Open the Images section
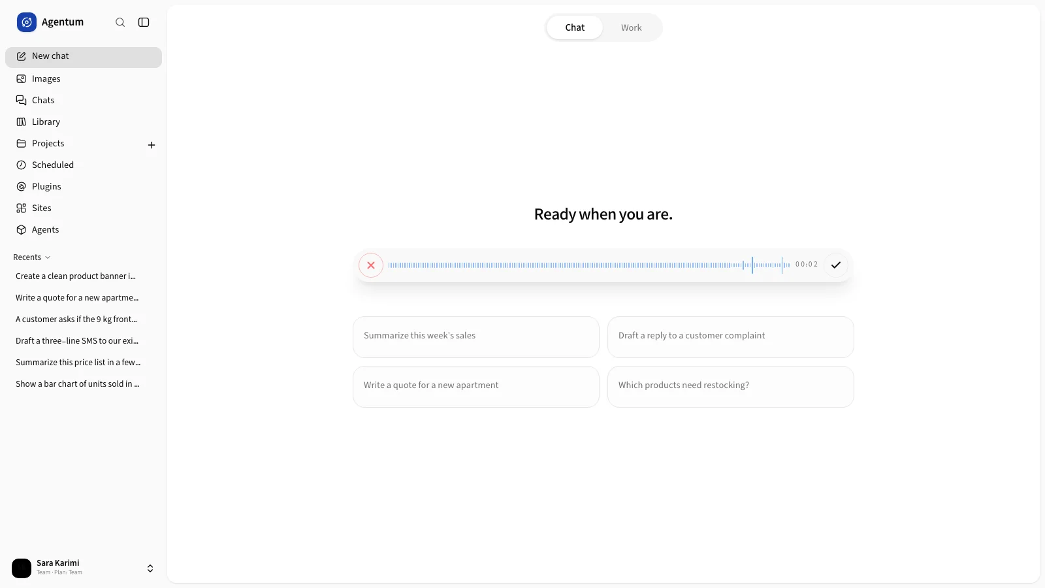Image resolution: width=1045 pixels, height=588 pixels. [84, 78]
